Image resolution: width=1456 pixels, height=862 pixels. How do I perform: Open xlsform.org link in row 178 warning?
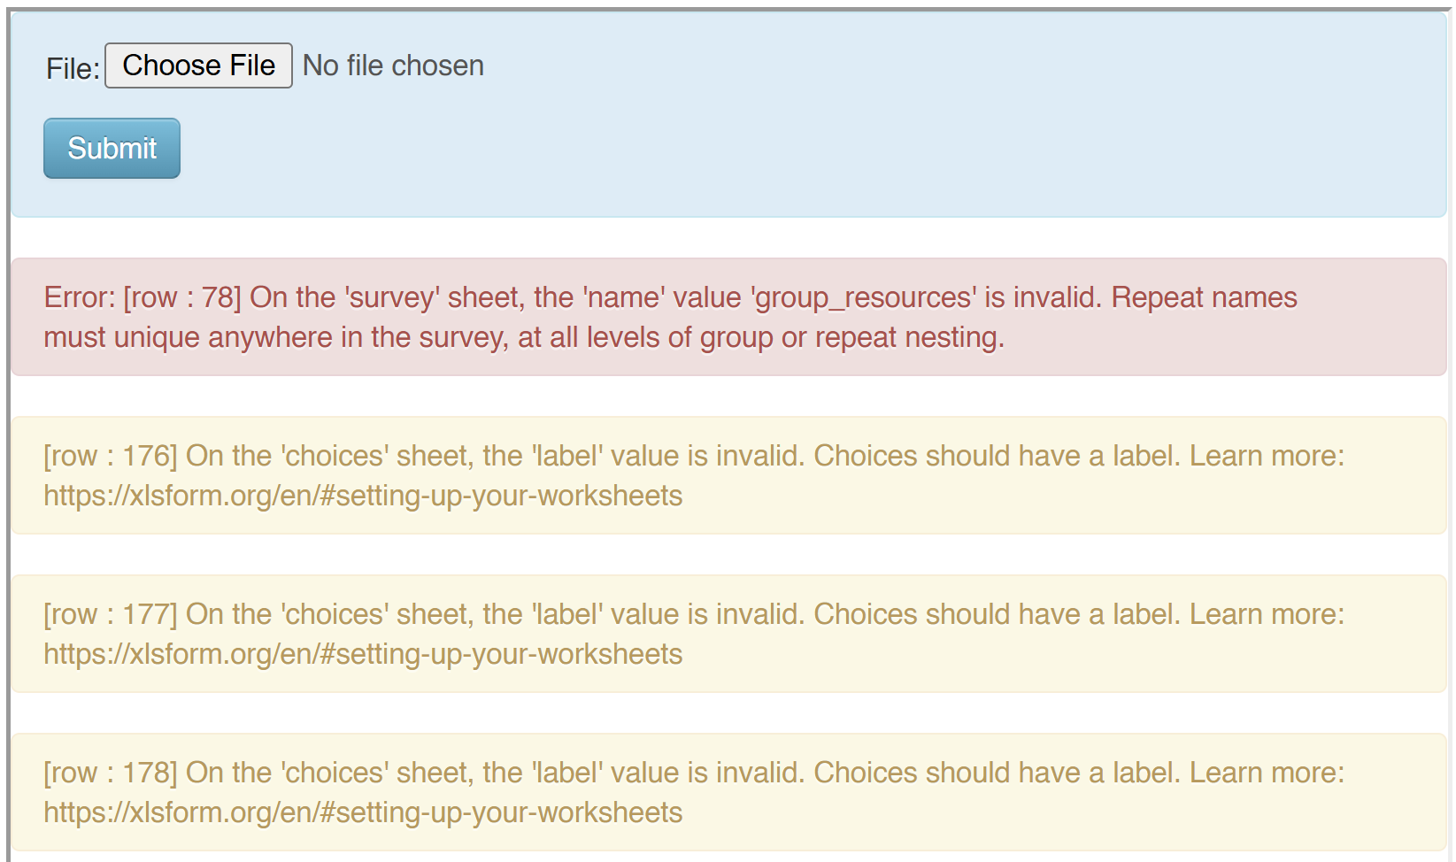(363, 812)
